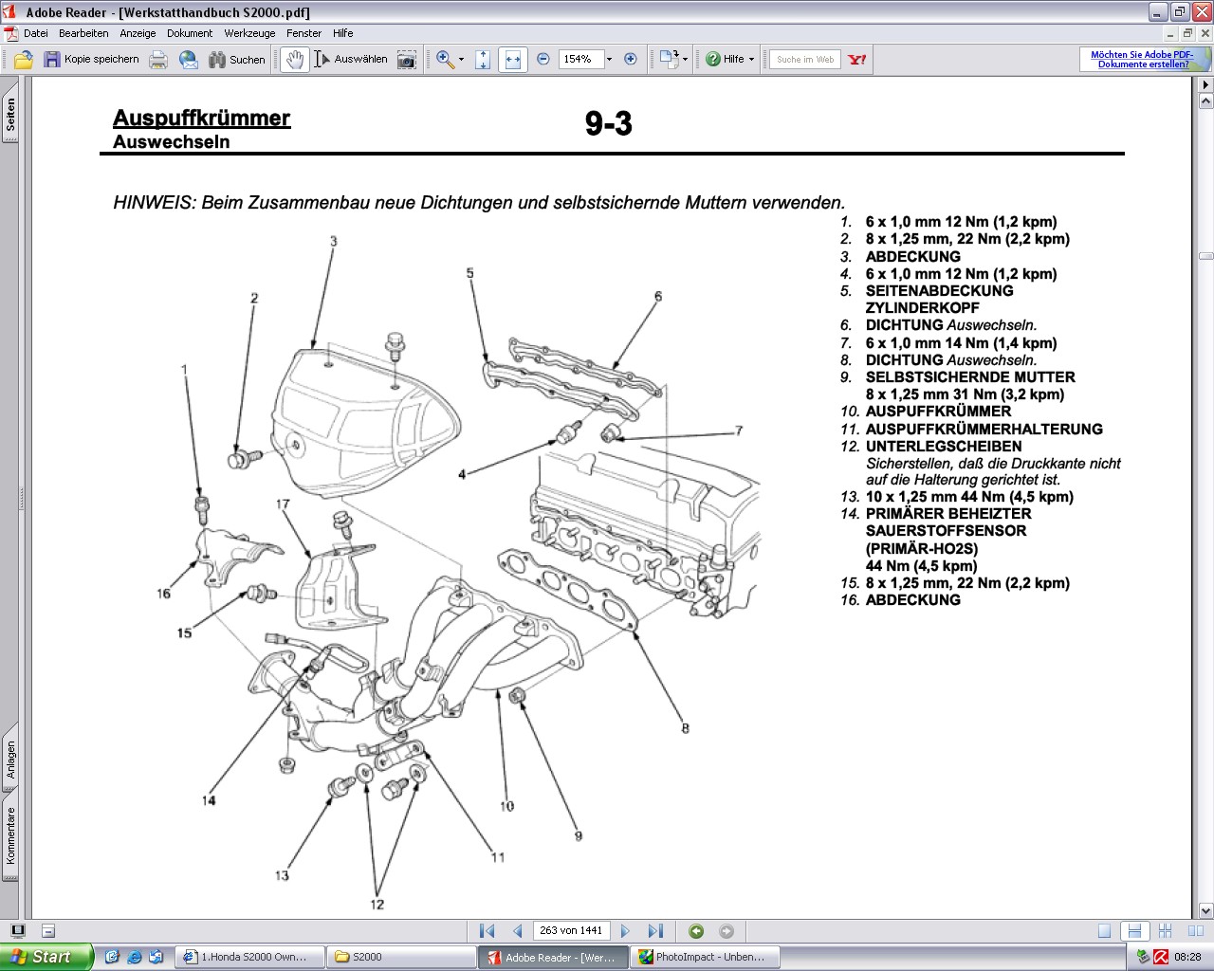Expand the zoom-in tool dropdown arrow

[x=462, y=59]
